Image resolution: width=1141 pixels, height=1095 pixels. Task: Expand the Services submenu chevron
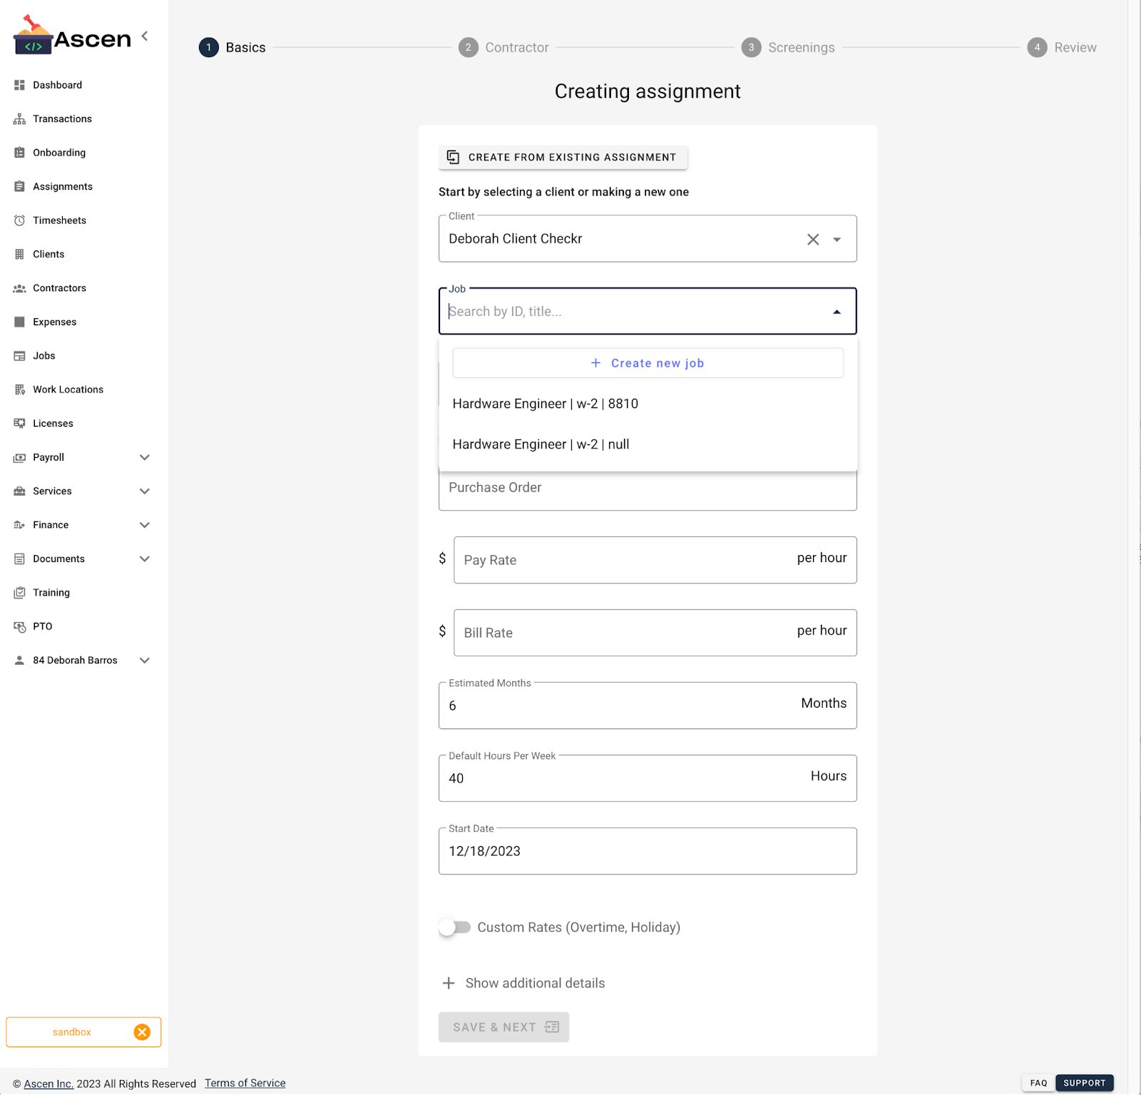[145, 491]
